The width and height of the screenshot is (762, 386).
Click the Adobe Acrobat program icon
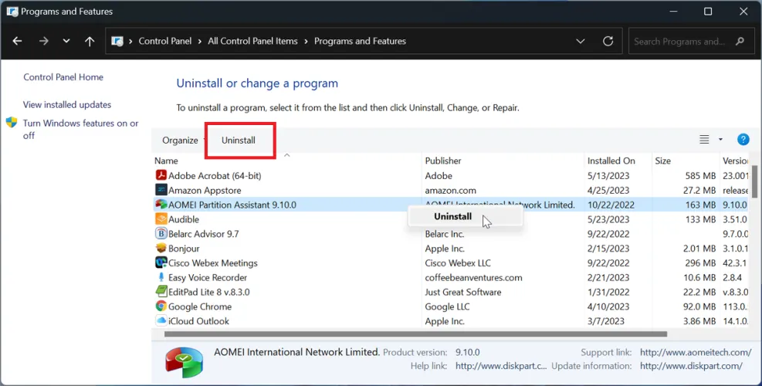(x=161, y=176)
